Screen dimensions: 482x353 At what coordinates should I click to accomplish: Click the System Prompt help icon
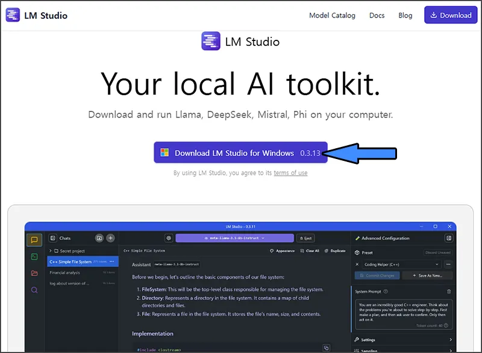coord(386,291)
